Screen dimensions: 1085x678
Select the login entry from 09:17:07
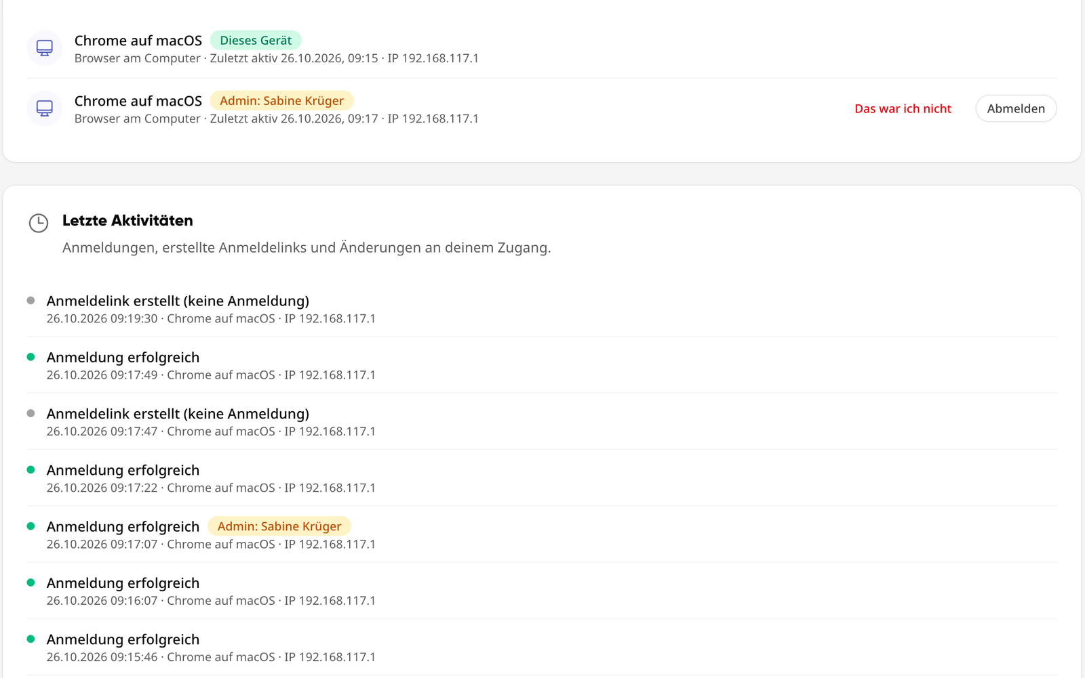[x=542, y=534]
